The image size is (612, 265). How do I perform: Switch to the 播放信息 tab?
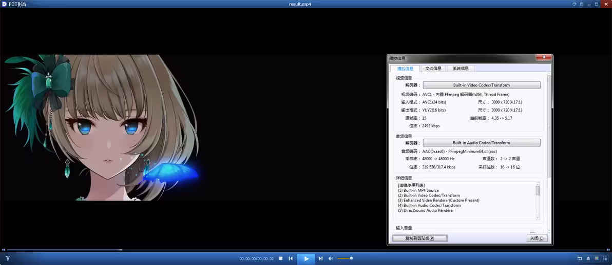pyautogui.click(x=405, y=69)
